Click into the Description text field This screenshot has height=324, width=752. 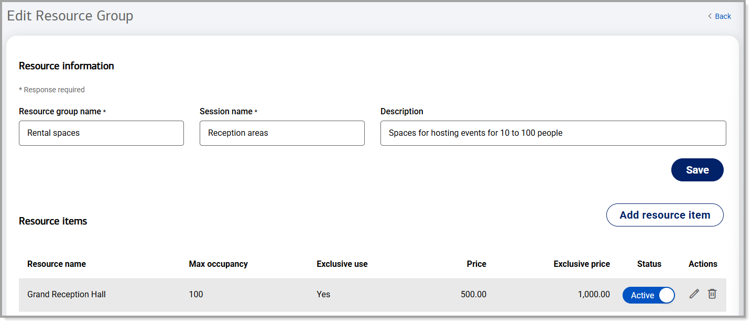tap(553, 133)
